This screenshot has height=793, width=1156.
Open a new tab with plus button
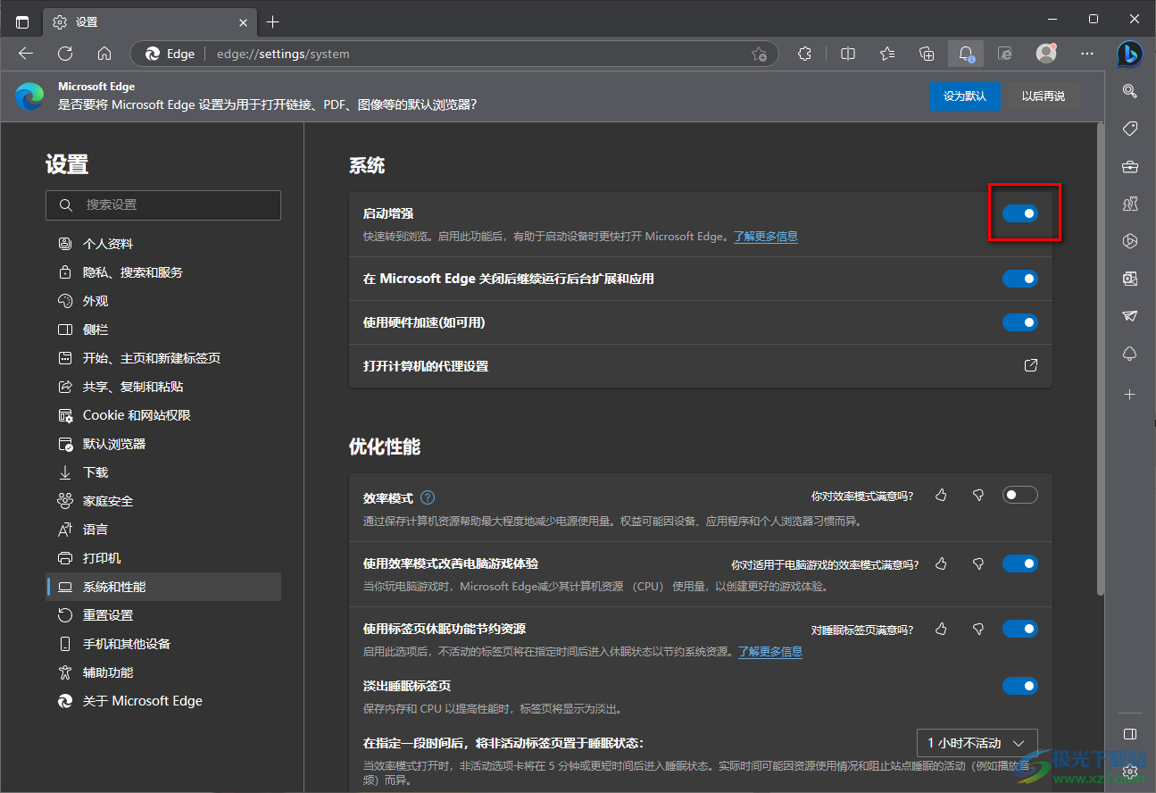(x=273, y=21)
